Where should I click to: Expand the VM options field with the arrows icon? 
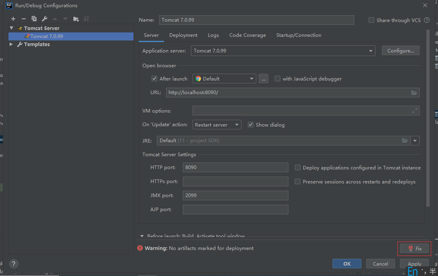[415, 111]
